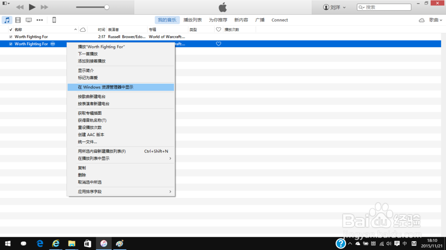Image resolution: width=446 pixels, height=250 pixels.
Task: Sort by the 播放次数 column header
Action: coord(232,29)
